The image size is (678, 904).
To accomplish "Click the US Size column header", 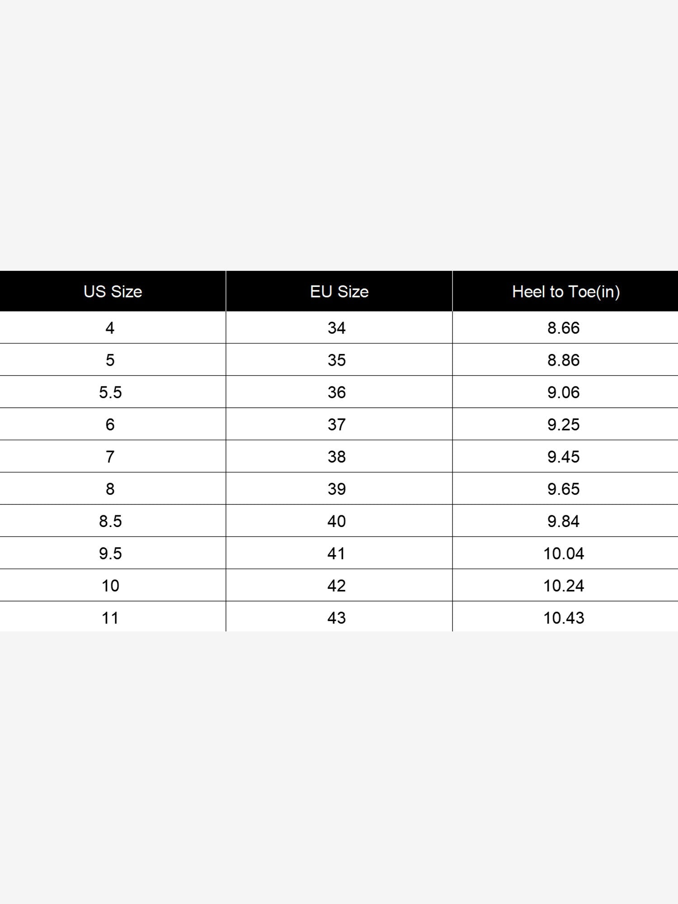I will [x=113, y=292].
